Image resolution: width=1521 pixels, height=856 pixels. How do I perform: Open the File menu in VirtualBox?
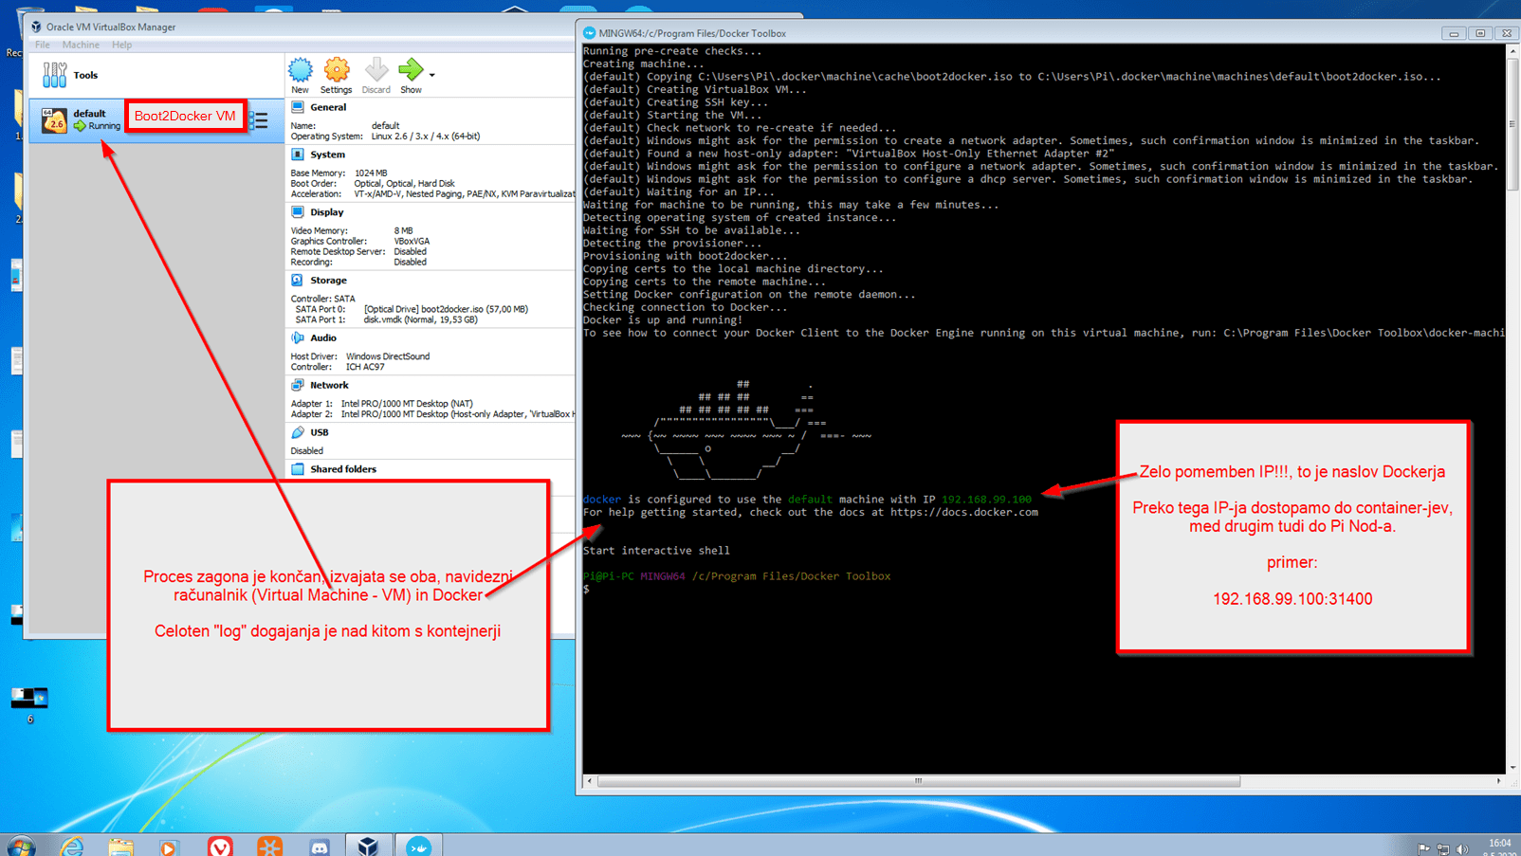[43, 45]
